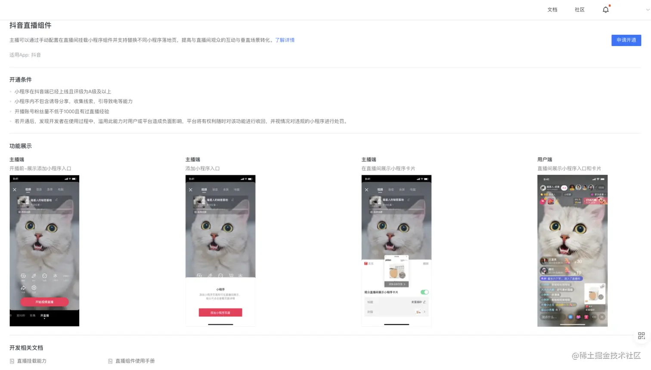
Task: Expand the 封面 row chevron in third mockup
Action: [425, 312]
